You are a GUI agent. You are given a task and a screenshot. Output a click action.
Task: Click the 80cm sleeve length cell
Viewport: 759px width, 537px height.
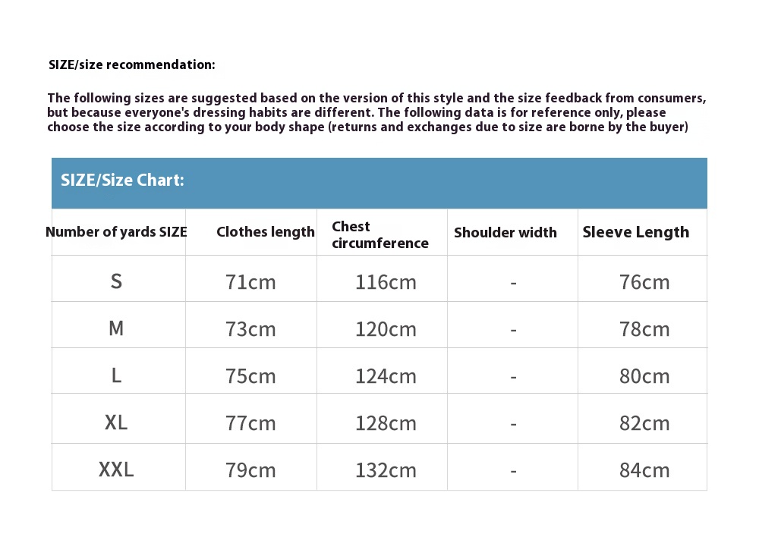point(644,376)
